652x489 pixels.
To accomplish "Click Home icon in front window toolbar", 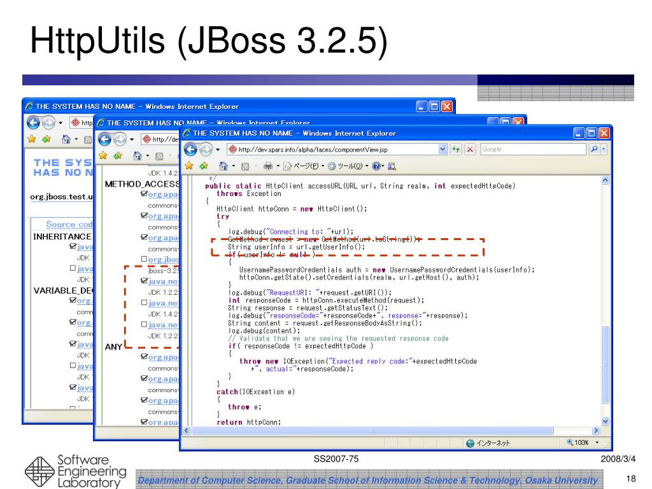I will (223, 166).
